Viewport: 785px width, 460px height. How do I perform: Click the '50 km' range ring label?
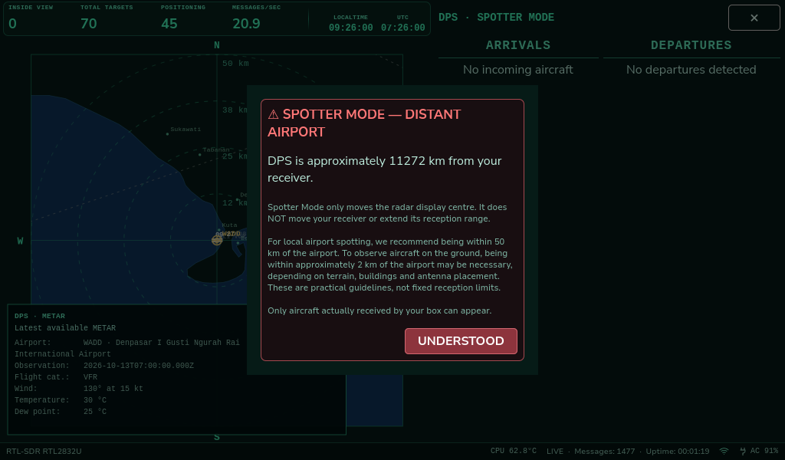(x=235, y=64)
